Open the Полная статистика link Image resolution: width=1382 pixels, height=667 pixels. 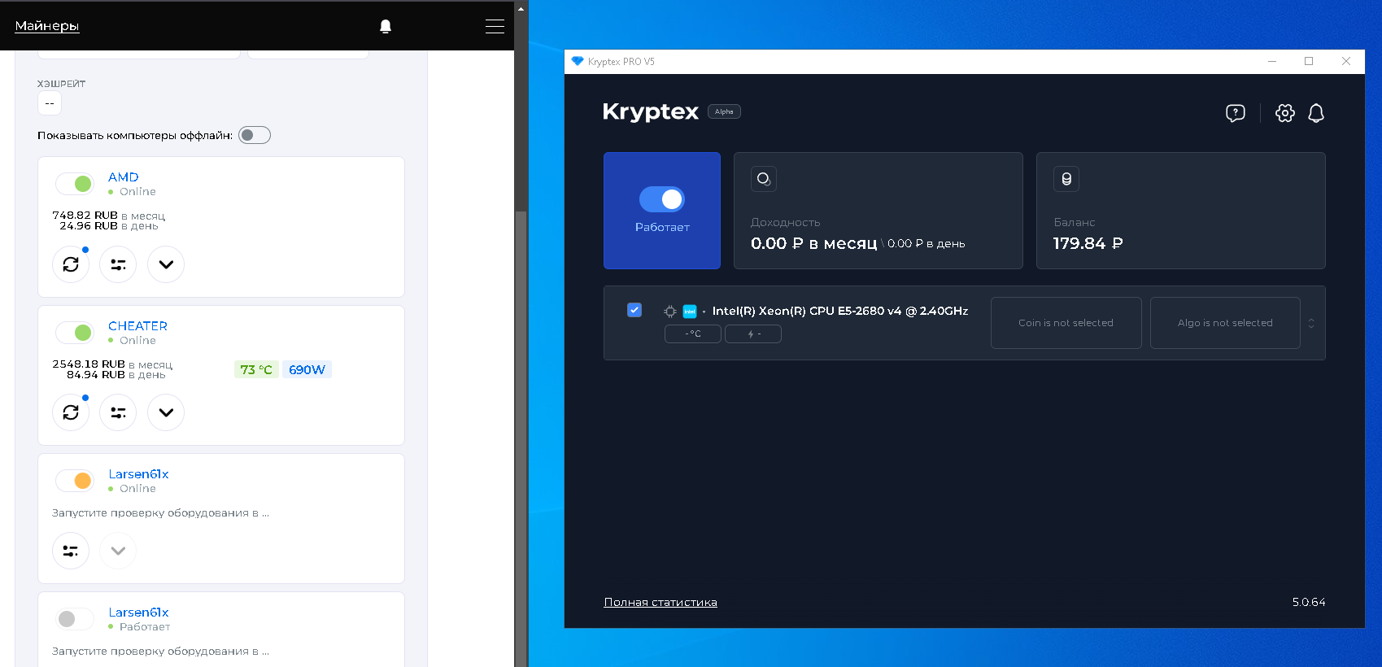click(x=660, y=603)
